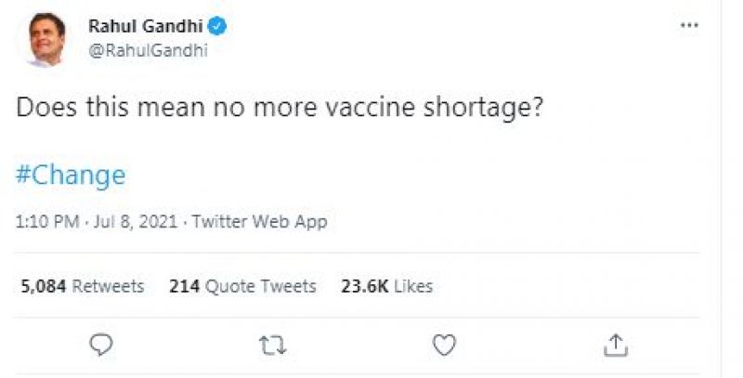
Task: Open the @RahulGandhi handle link
Action: (x=148, y=50)
